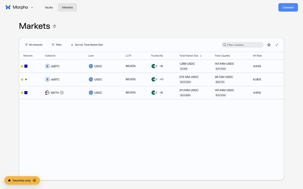Open the All networks filter dropdown
The height and width of the screenshot is (189, 303).
pos(34,45)
